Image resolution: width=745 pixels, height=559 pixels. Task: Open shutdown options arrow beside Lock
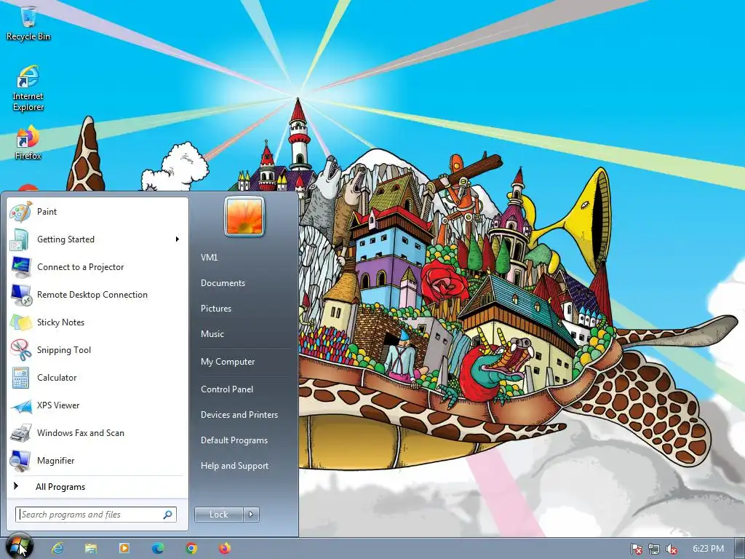tap(251, 515)
